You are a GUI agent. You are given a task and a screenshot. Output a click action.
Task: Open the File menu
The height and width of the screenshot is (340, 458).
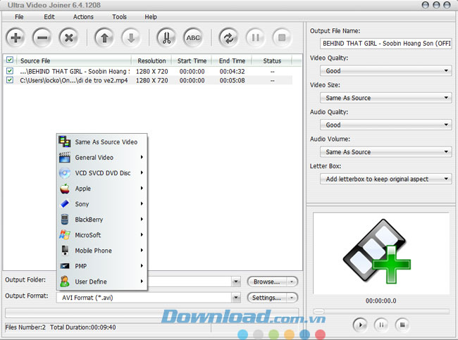pyautogui.click(x=19, y=17)
